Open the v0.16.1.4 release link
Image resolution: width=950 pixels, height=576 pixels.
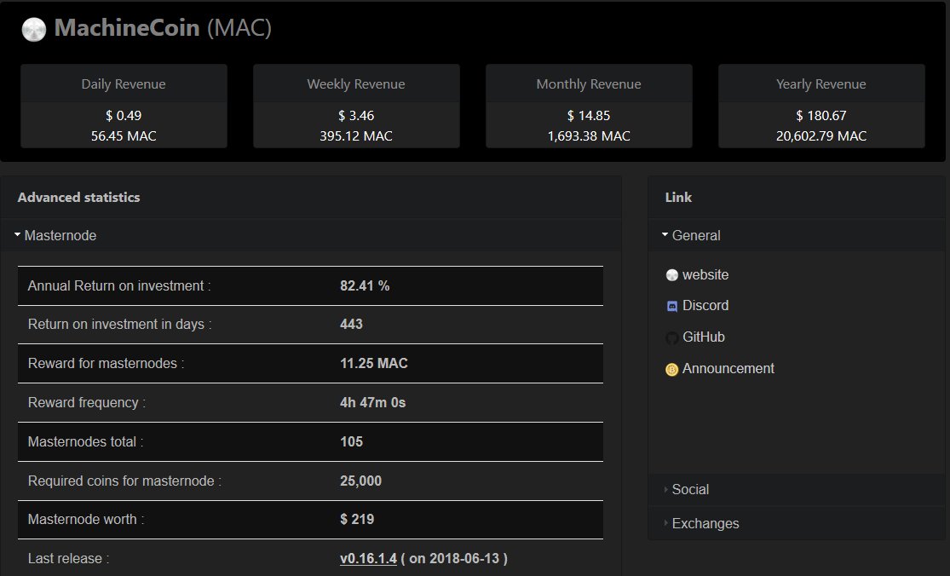366,558
